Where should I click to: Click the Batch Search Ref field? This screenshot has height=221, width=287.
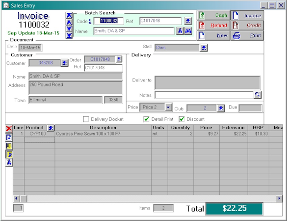pos(160,21)
